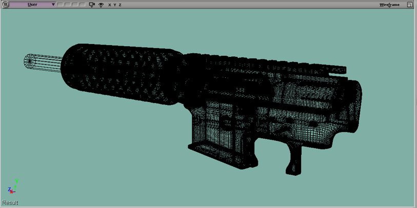Click the fourth view memo slot
Image resolution: width=417 pixels, height=208 pixels.
82,5
